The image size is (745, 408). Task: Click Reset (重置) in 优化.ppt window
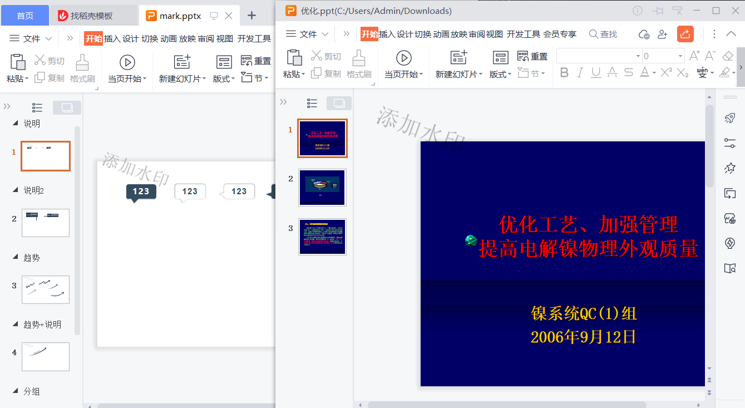coord(532,56)
